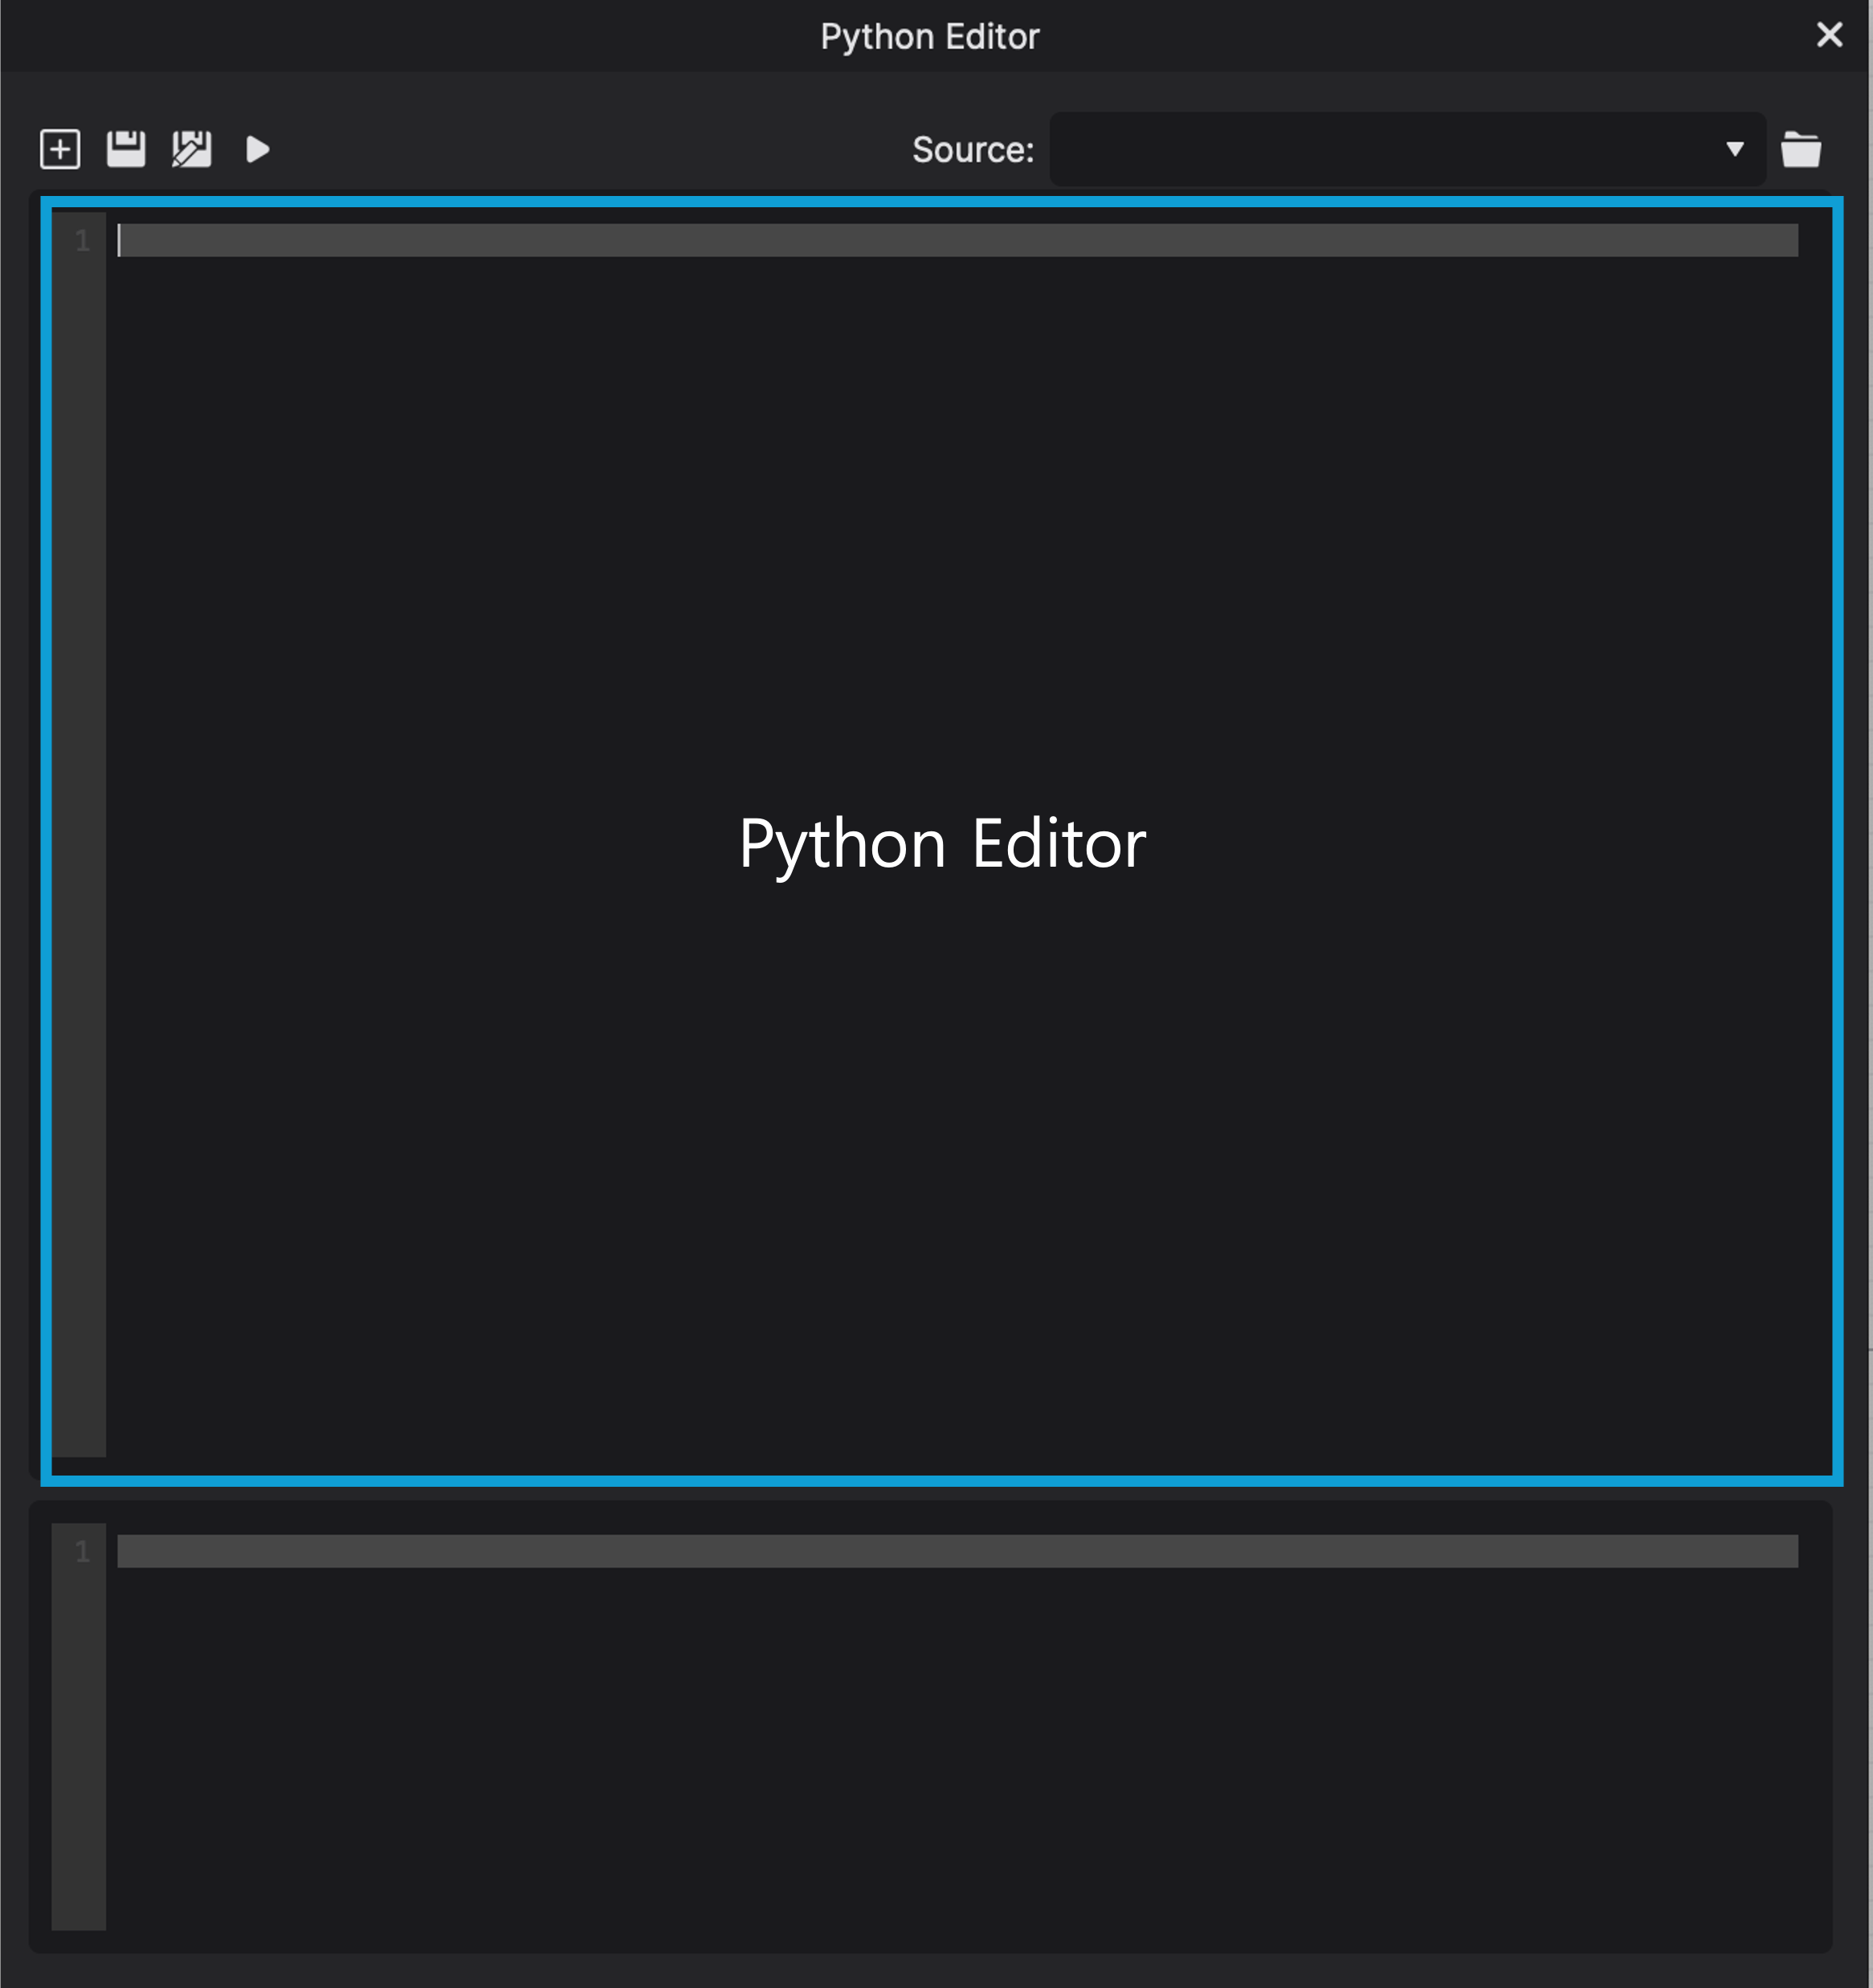Click the Save As floppy-pencil icon

191,149
